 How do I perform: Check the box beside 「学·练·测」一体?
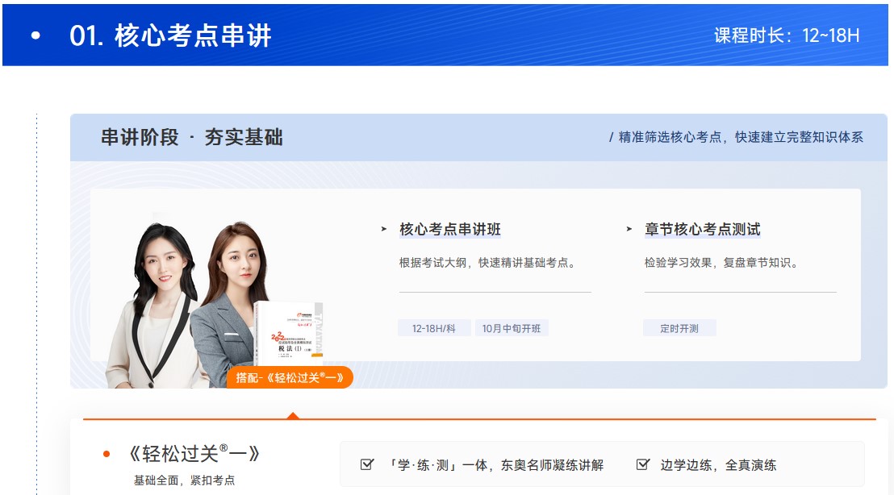coord(368,463)
